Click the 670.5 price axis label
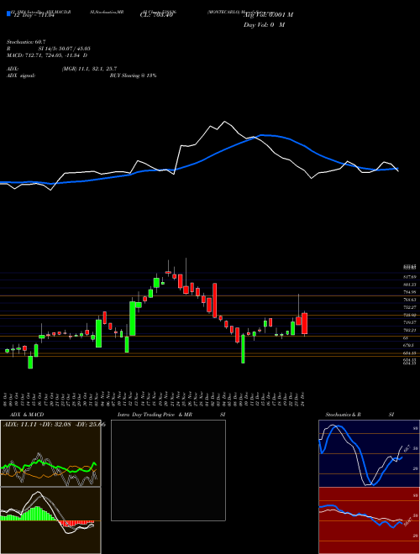 click(408, 345)
